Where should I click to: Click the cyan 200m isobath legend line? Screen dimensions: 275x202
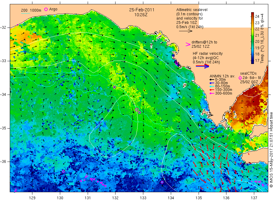(25, 13)
